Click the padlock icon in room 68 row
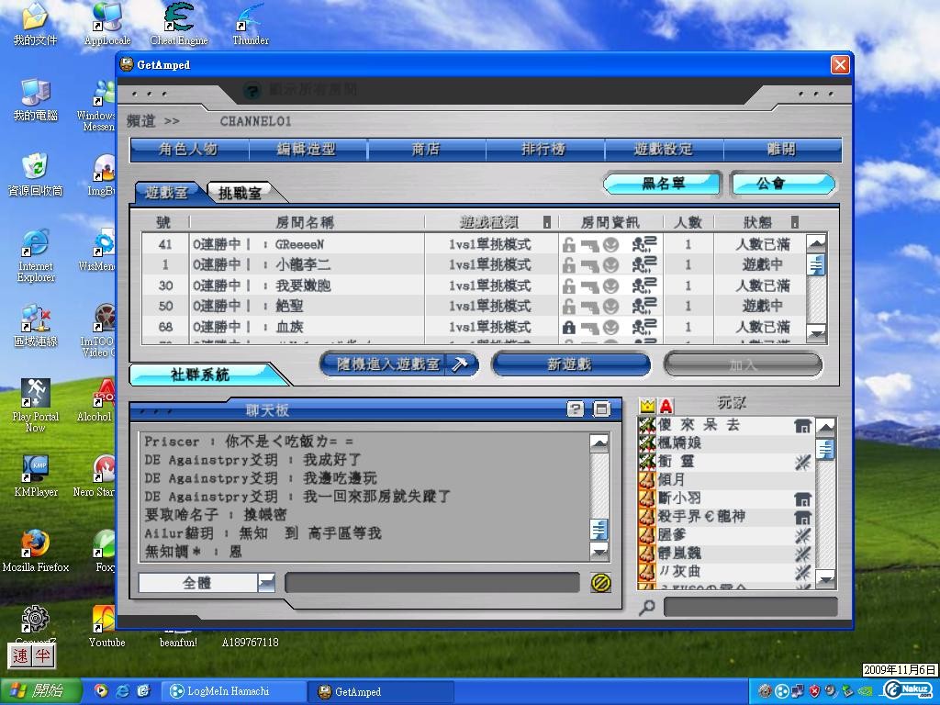The height and width of the screenshot is (705, 940). click(569, 327)
